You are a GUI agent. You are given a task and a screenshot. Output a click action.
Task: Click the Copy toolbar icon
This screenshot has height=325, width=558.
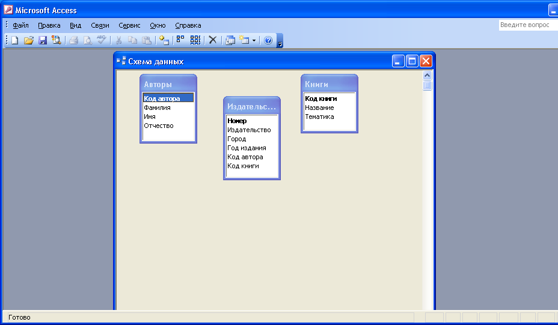coord(132,40)
